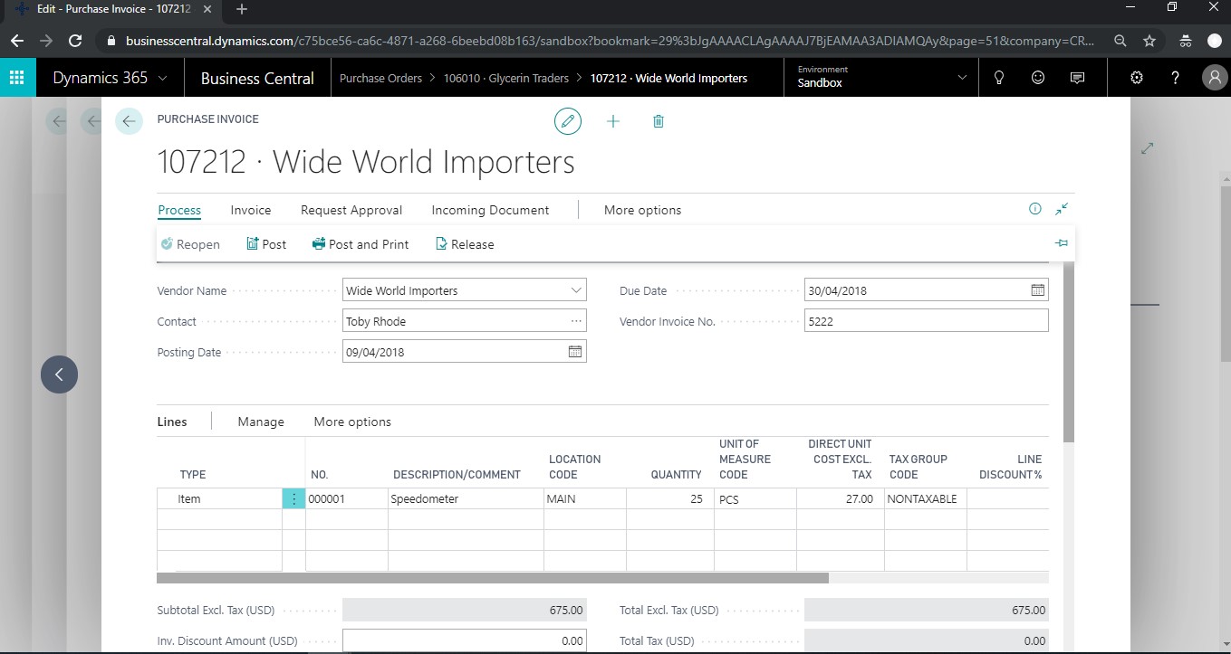The height and width of the screenshot is (654, 1231).
Task: Expand the Vendor Name dropdown
Action: pos(576,290)
